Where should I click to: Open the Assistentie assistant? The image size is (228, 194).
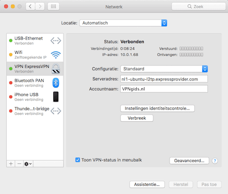[x=147, y=184]
